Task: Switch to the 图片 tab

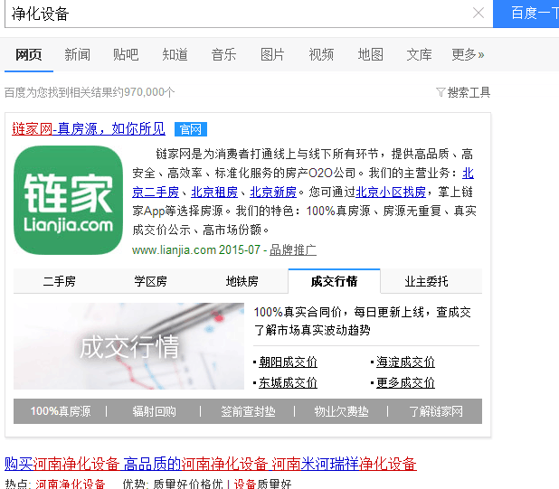Action: (x=272, y=55)
